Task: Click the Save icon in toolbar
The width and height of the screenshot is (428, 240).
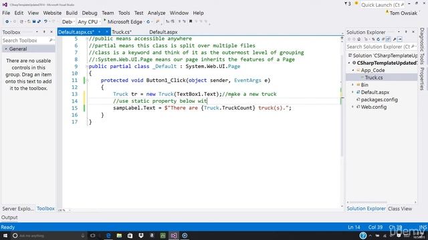Action: click(x=34, y=21)
